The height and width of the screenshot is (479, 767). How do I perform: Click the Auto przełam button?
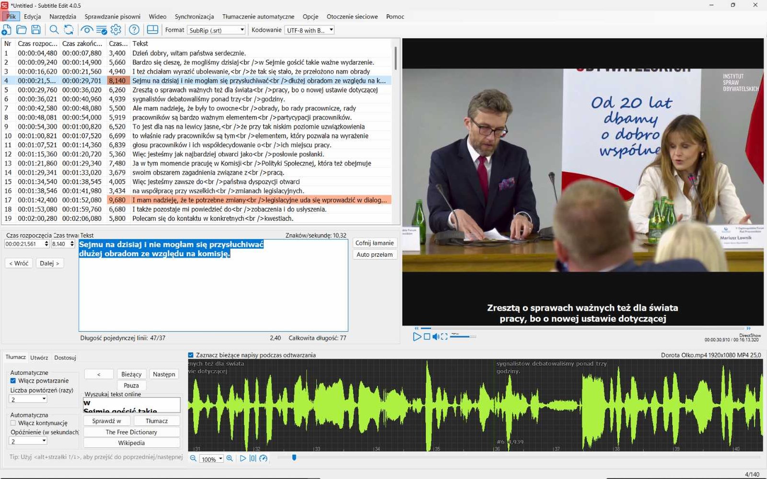point(374,254)
